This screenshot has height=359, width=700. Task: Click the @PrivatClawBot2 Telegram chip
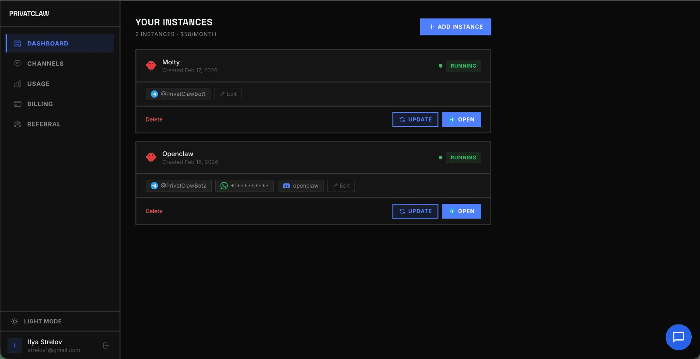(x=178, y=186)
